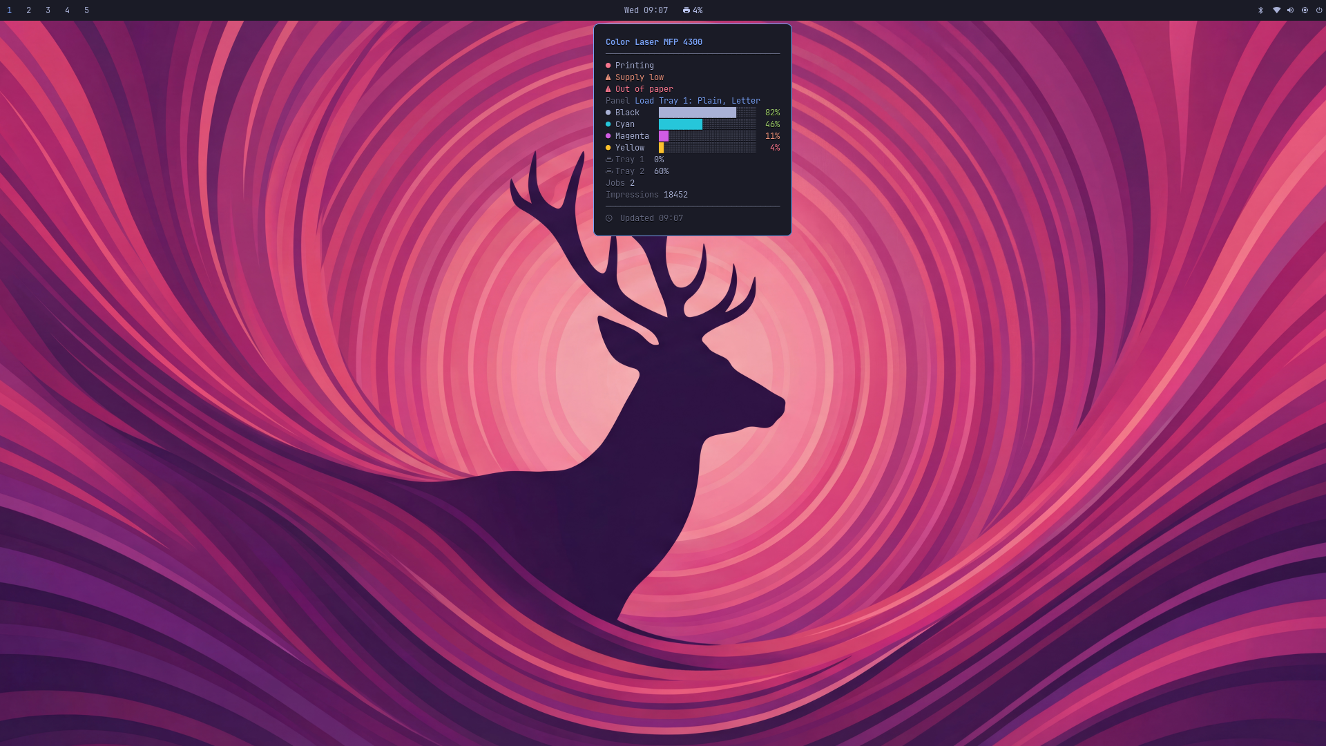The width and height of the screenshot is (1326, 746).
Task: Click the Black toner label
Action: 628,113
